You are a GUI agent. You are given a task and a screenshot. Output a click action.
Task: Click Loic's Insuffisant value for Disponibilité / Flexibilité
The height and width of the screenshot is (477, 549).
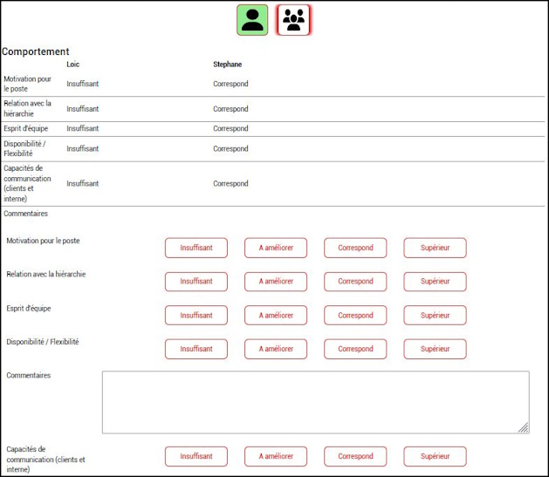click(x=83, y=148)
